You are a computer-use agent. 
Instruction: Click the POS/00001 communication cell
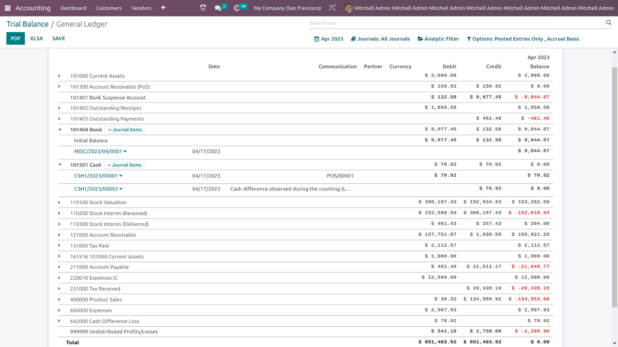[x=340, y=176]
